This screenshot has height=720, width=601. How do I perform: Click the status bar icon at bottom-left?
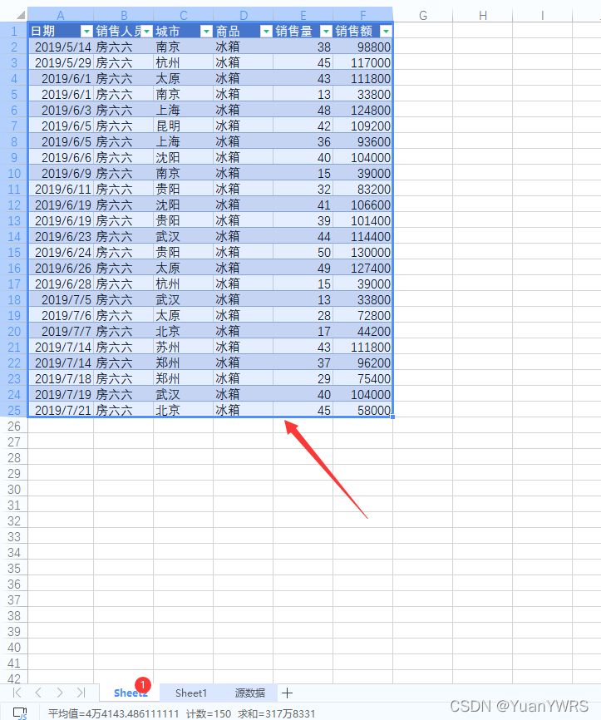20,713
